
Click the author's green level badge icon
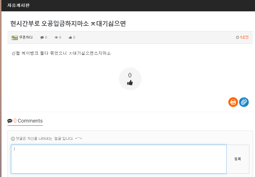(15, 37)
